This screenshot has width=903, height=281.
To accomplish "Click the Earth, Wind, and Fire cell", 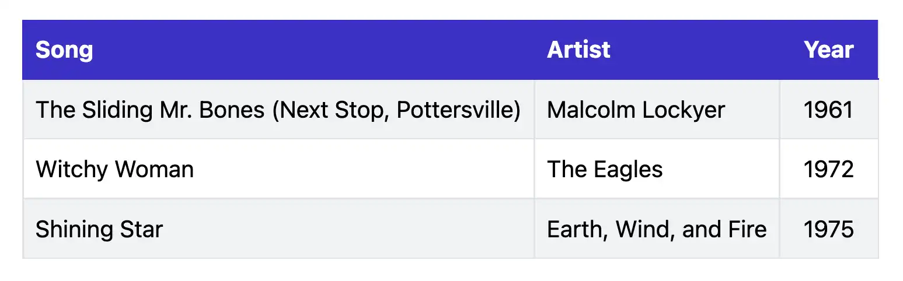I will click(656, 229).
